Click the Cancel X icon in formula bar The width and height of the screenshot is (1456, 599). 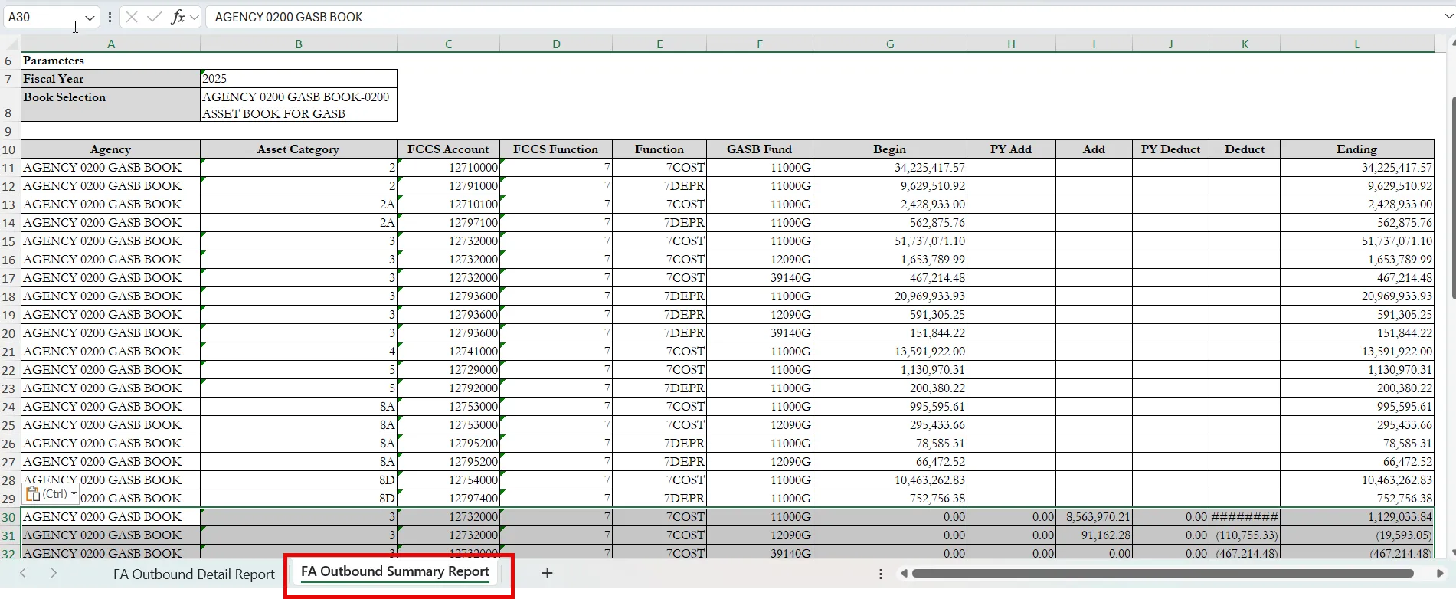[132, 17]
